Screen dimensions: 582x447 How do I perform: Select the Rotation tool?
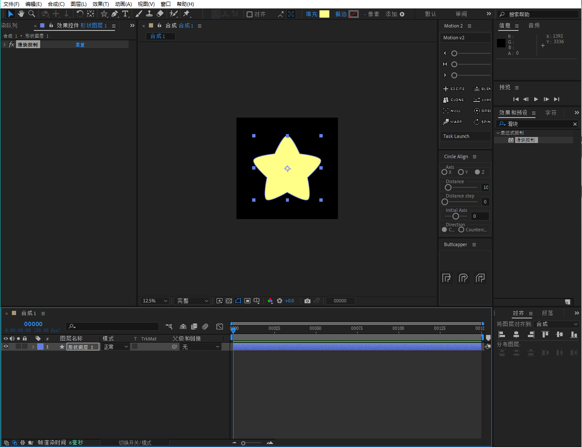[x=80, y=14]
